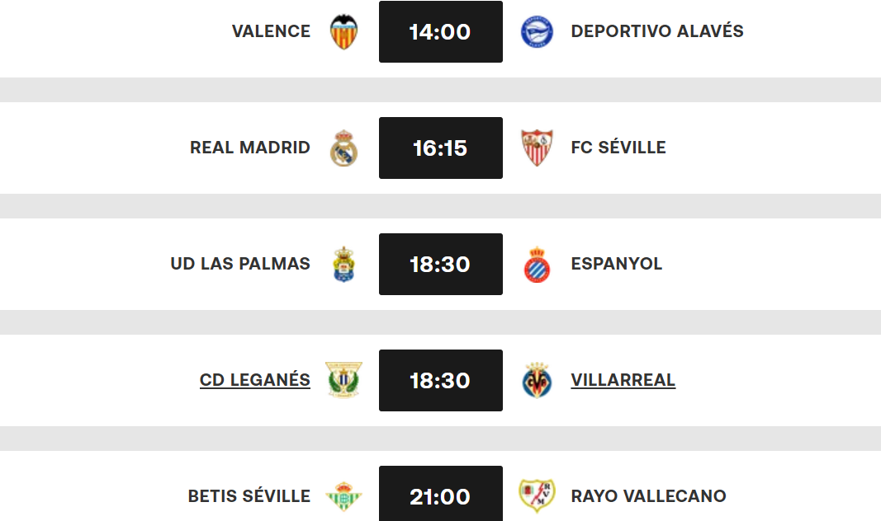Click the 16:15 Real Madrid kickoff time
Screen dimensions: 881x521
click(x=440, y=148)
